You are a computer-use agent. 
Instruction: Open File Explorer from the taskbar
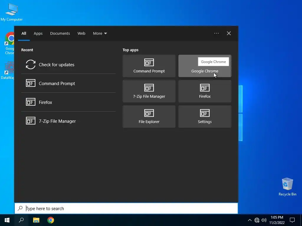[36, 220]
